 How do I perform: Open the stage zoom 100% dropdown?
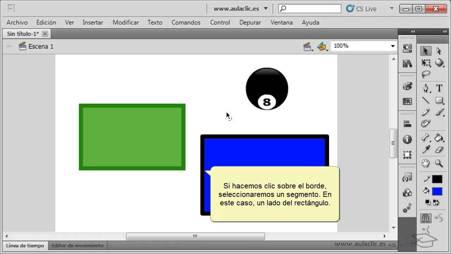(393, 46)
